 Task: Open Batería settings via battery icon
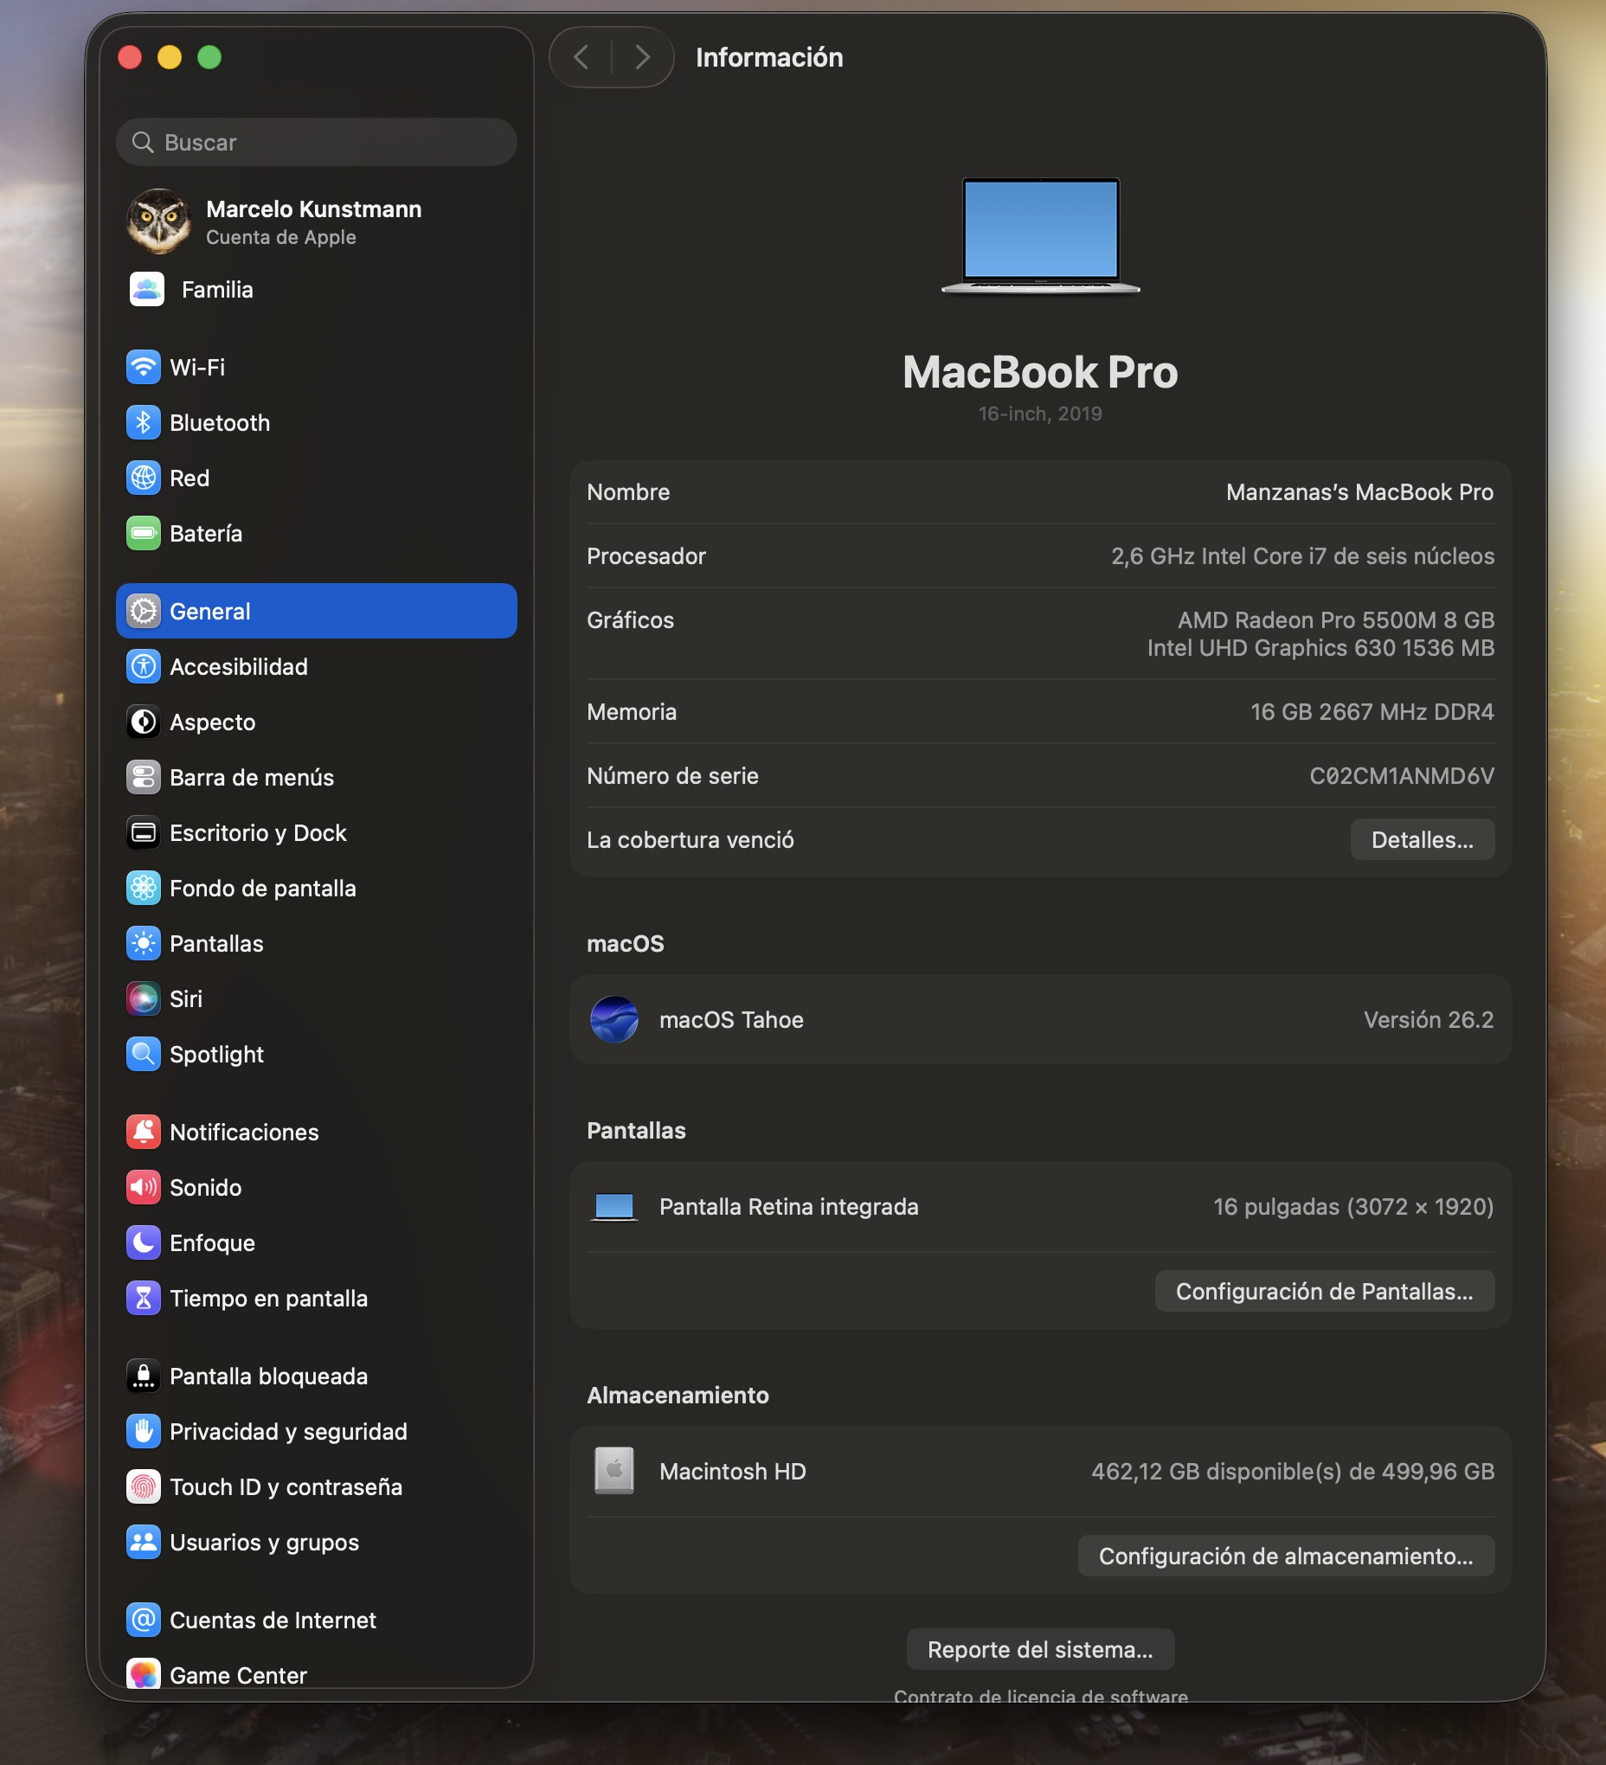coord(143,533)
